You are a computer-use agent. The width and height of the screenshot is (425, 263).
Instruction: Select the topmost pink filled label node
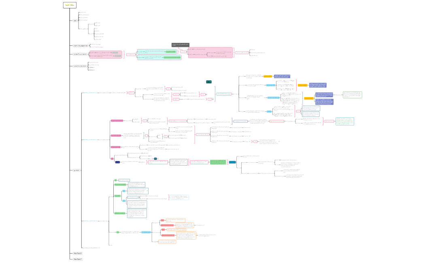pyautogui.click(x=117, y=121)
